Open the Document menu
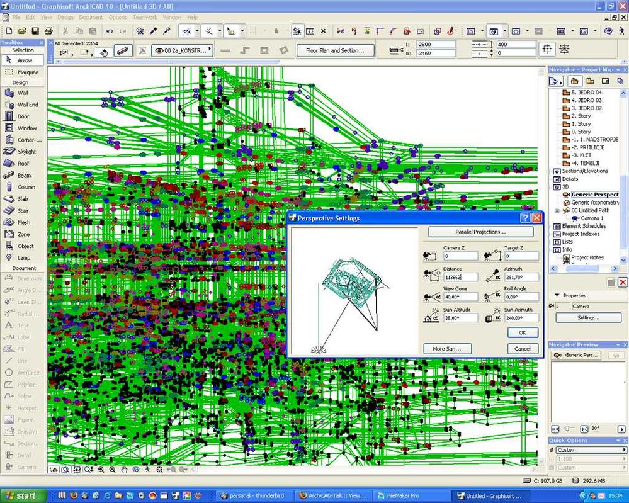This screenshot has height=503, width=629. click(91, 17)
